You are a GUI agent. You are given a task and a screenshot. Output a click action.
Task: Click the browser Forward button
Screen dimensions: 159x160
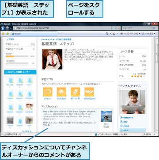[x=8, y=28]
